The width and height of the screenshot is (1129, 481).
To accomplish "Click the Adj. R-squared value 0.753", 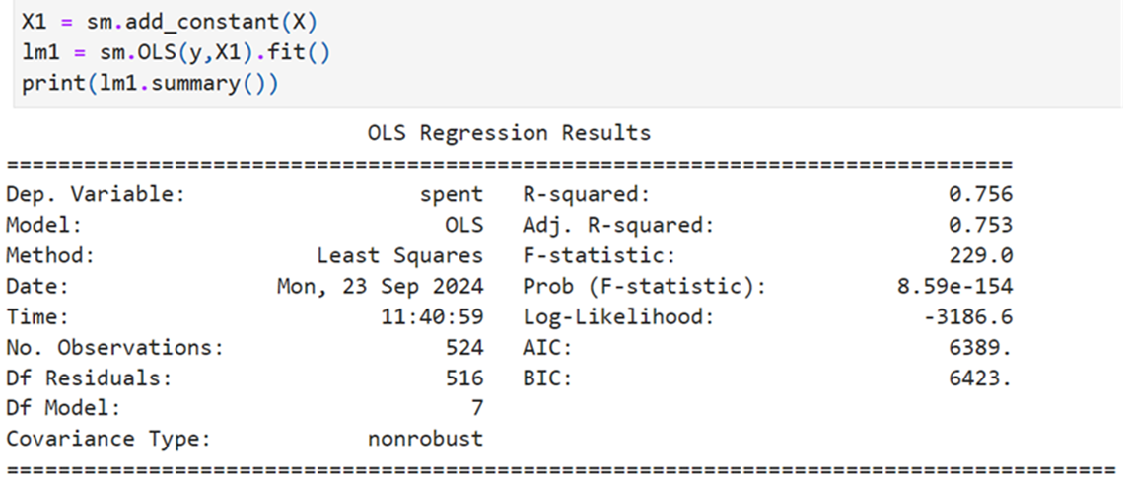I will coord(981,226).
